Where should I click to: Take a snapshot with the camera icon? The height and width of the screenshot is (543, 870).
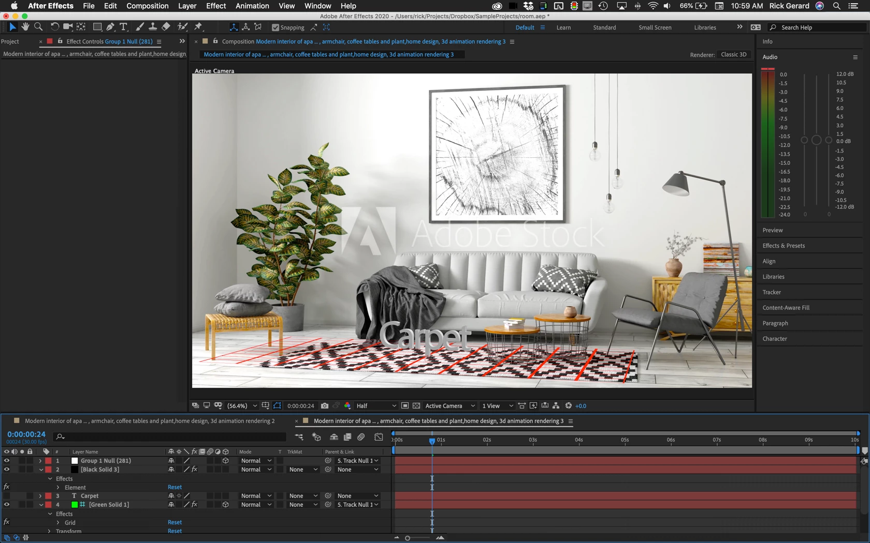325,406
